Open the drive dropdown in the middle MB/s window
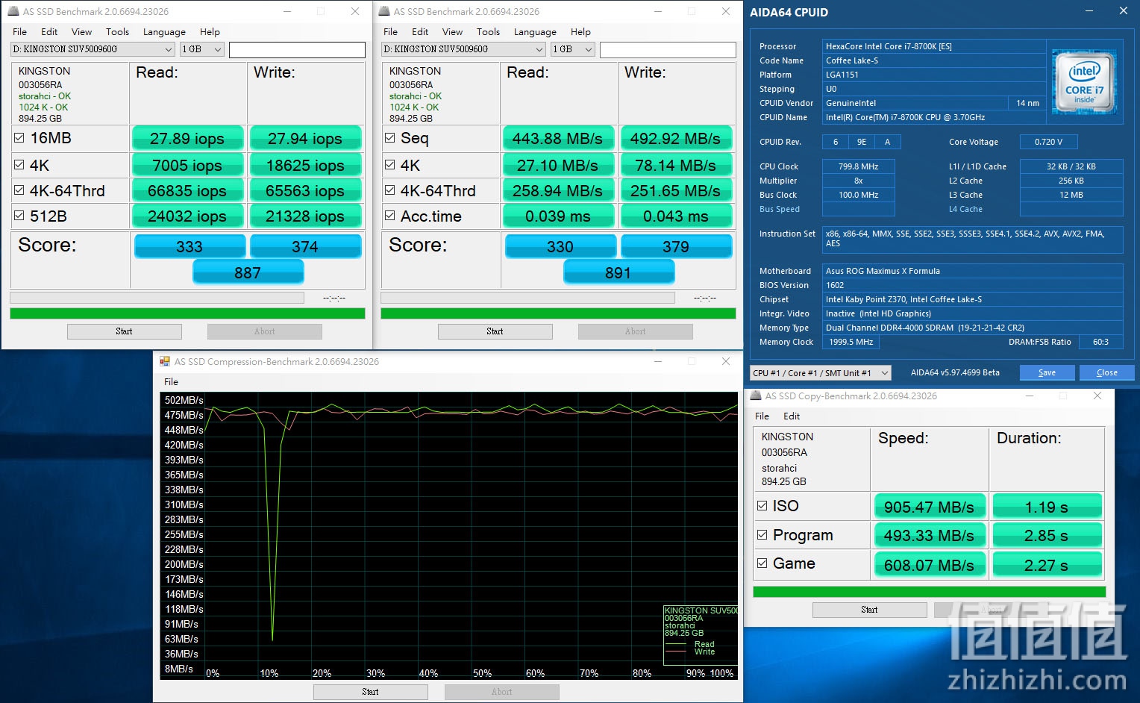The width and height of the screenshot is (1140, 703). 463,49
